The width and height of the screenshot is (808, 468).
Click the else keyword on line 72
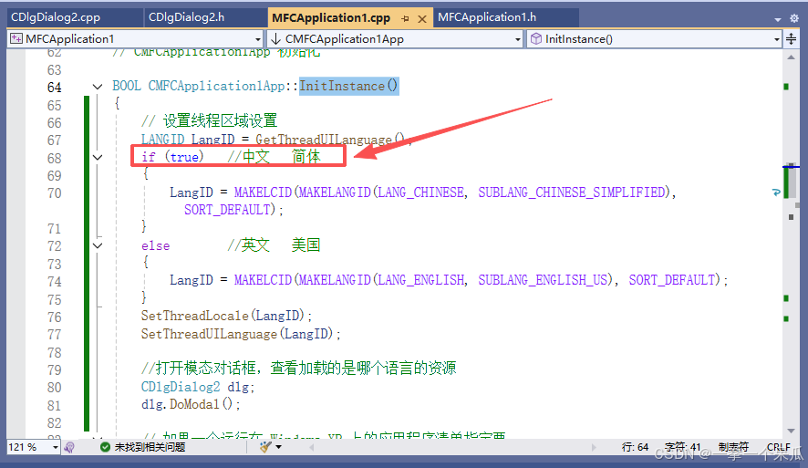click(x=156, y=245)
